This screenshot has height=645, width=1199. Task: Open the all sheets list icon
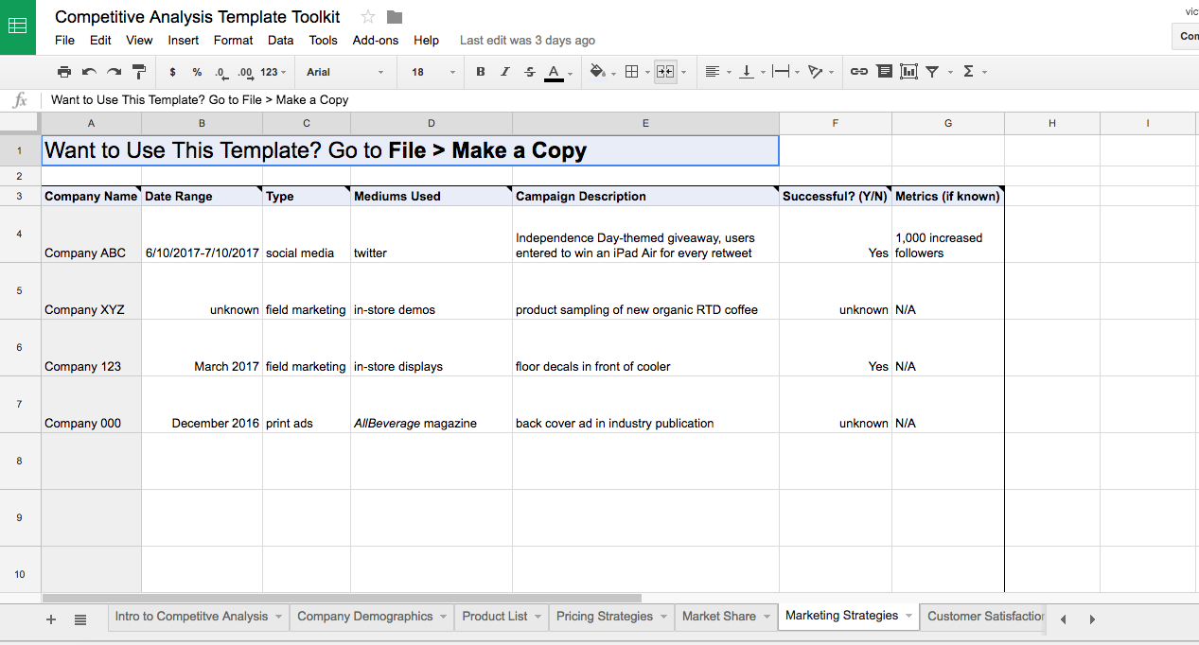tap(80, 619)
